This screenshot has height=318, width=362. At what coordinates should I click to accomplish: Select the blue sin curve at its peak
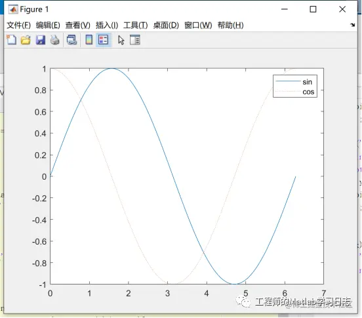pyautogui.click(x=111, y=68)
